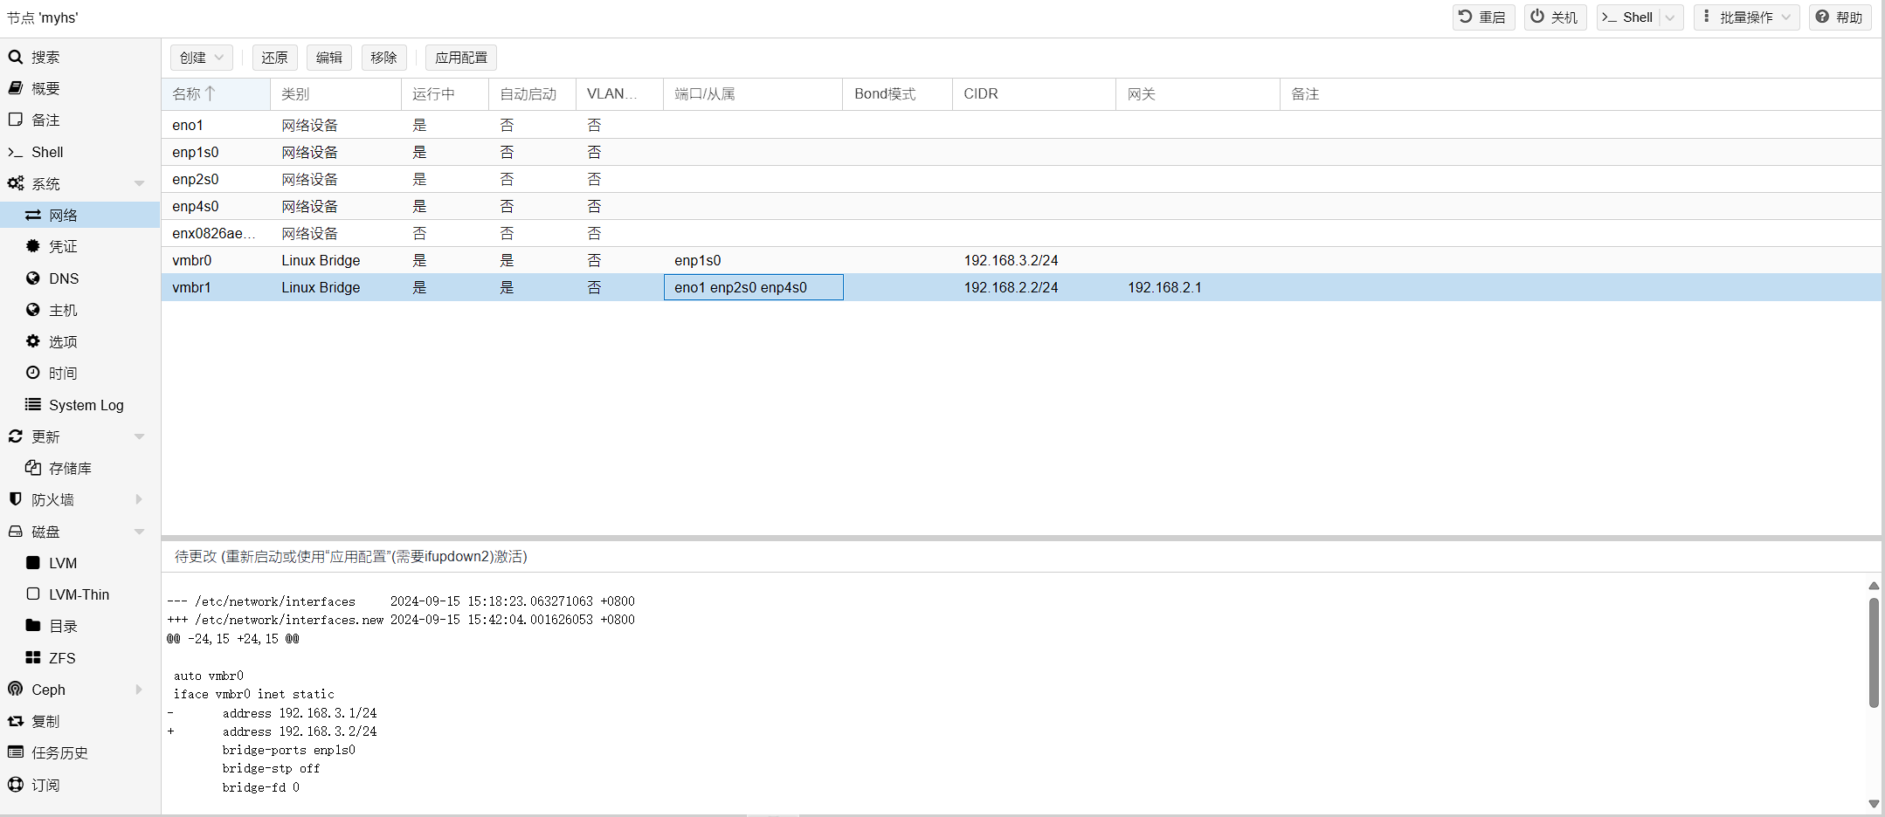Image resolution: width=1885 pixels, height=817 pixels.
Task: Click the 防火墙 shield icon
Action: [15, 499]
